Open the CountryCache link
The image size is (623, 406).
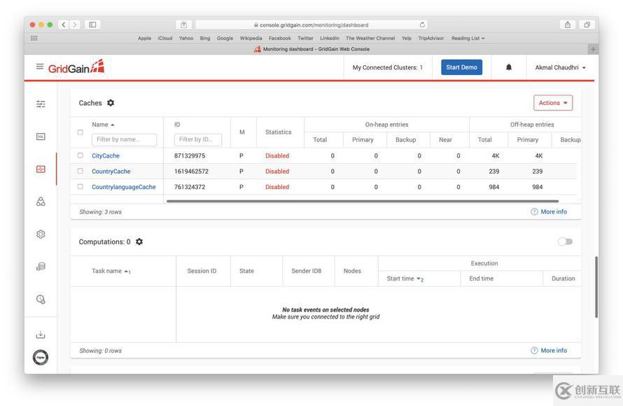point(111,171)
